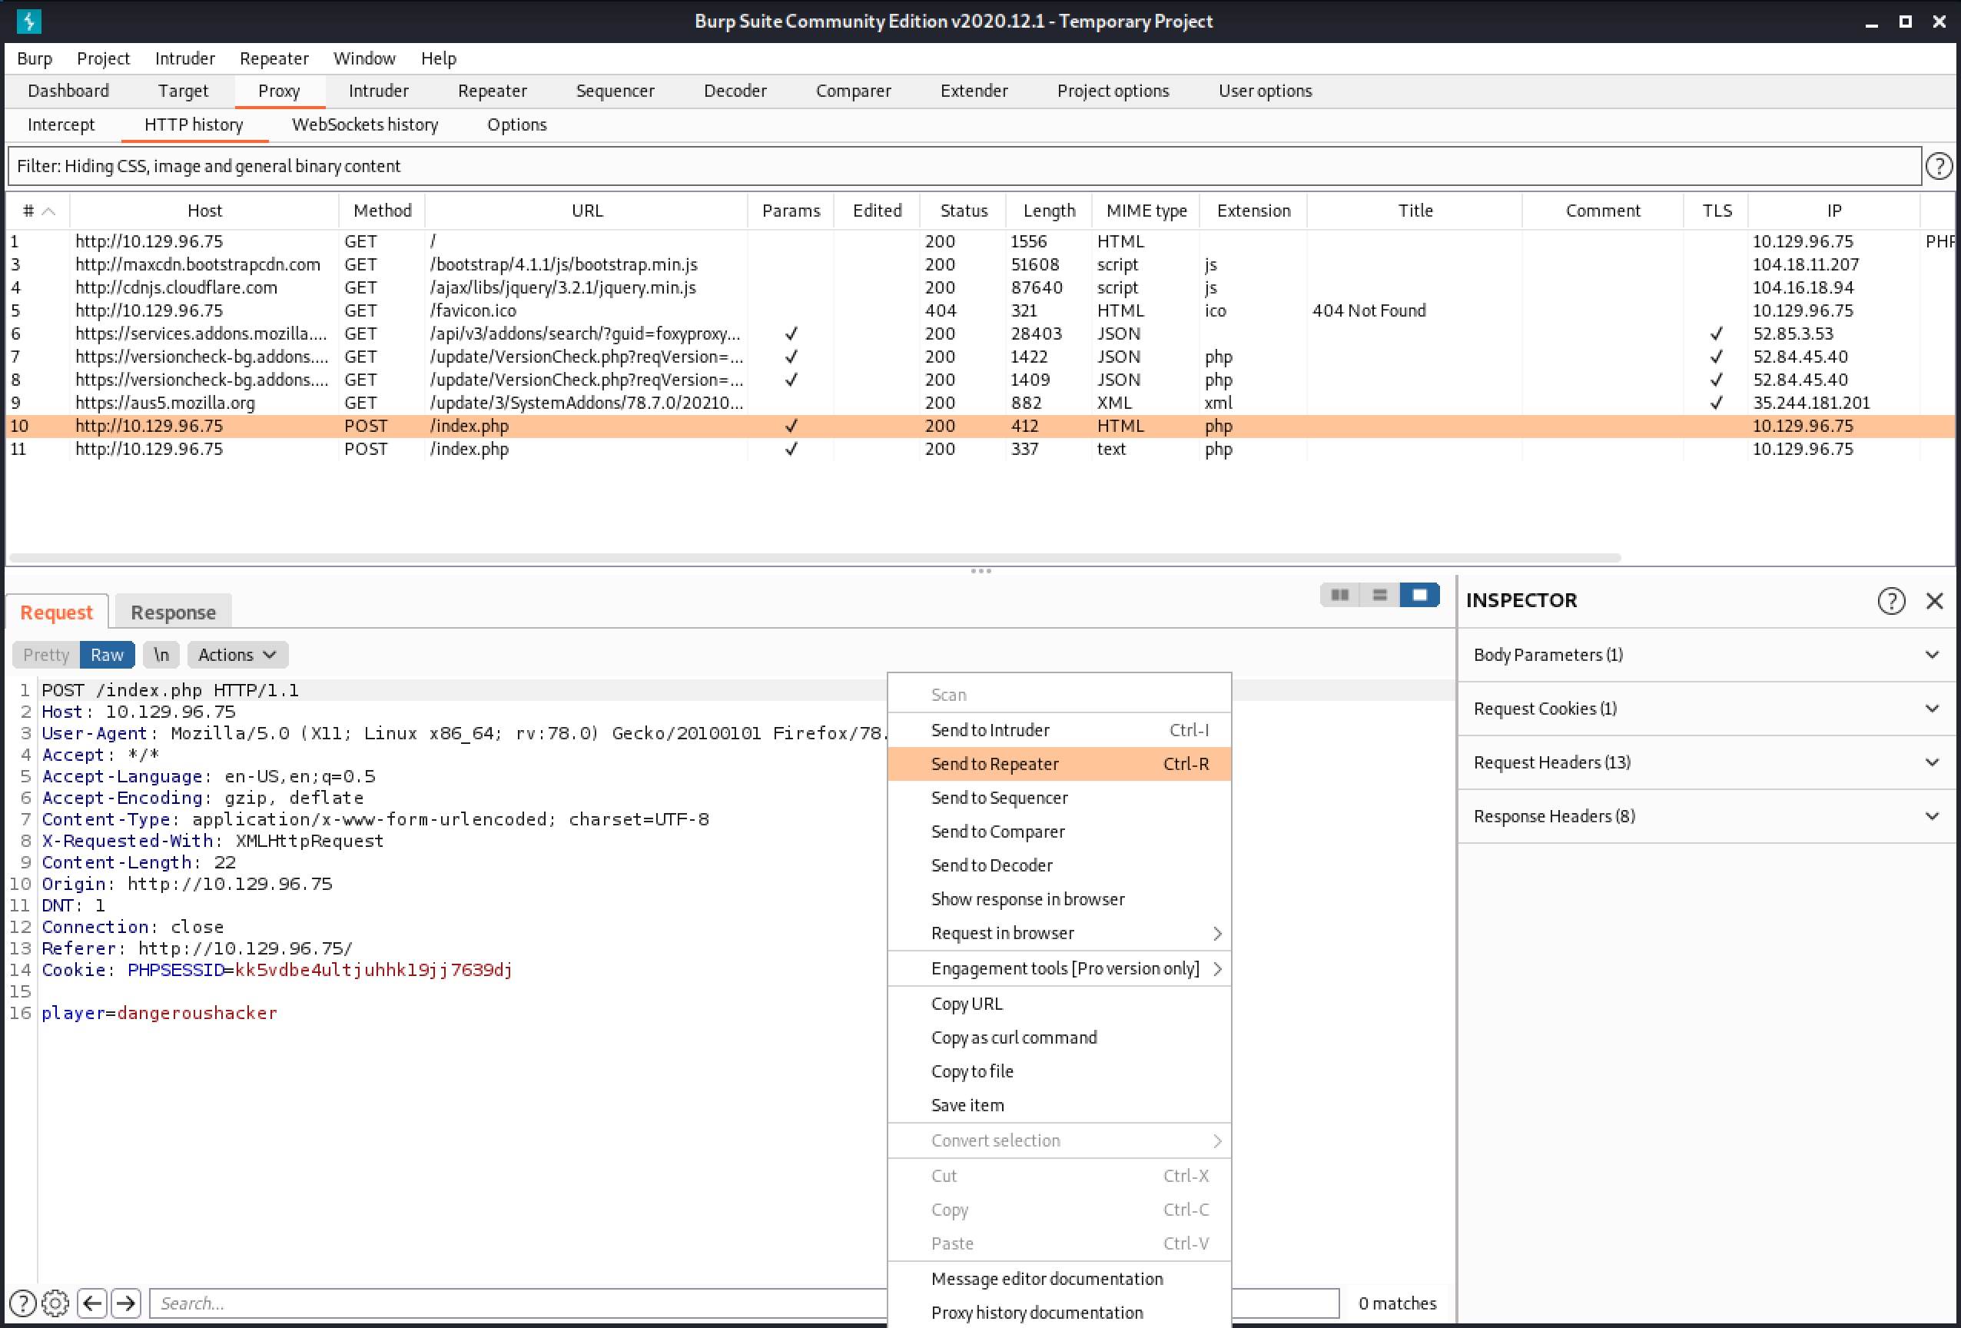
Task: Switch to Decoder tab
Action: click(736, 91)
